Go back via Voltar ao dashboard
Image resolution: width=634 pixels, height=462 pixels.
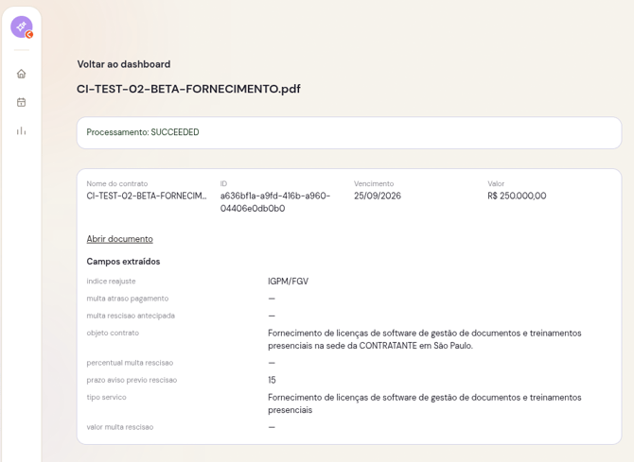(x=124, y=64)
